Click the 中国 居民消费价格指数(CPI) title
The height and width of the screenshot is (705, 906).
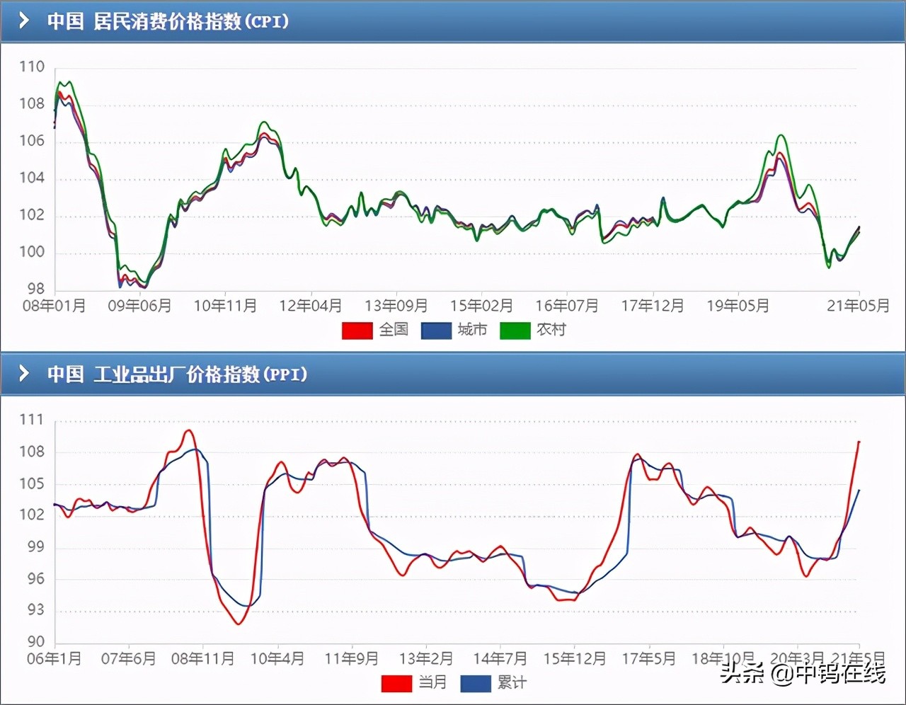168,21
